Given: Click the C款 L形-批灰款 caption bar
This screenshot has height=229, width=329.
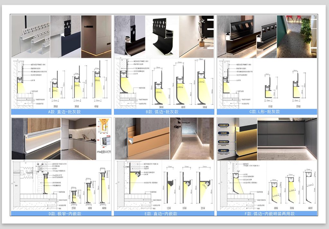Looking at the screenshot, I should pyautogui.click(x=267, y=112).
